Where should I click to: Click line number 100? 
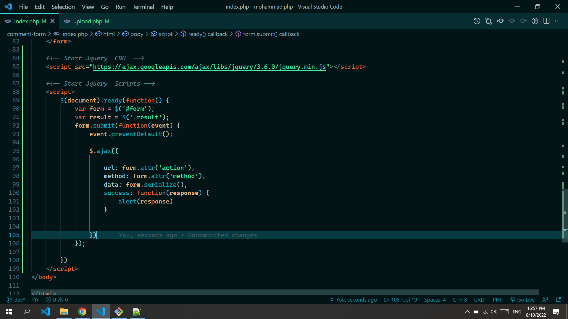(x=14, y=193)
